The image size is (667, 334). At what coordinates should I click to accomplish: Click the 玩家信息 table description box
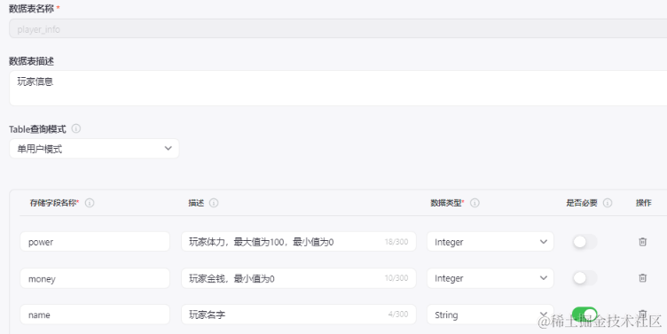[x=338, y=88]
